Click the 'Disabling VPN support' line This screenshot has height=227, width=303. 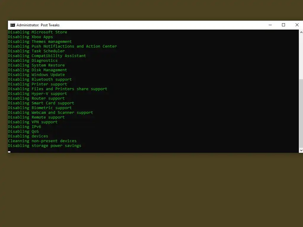(33, 122)
